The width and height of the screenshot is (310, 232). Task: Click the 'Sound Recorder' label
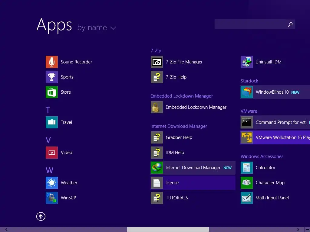(76, 62)
